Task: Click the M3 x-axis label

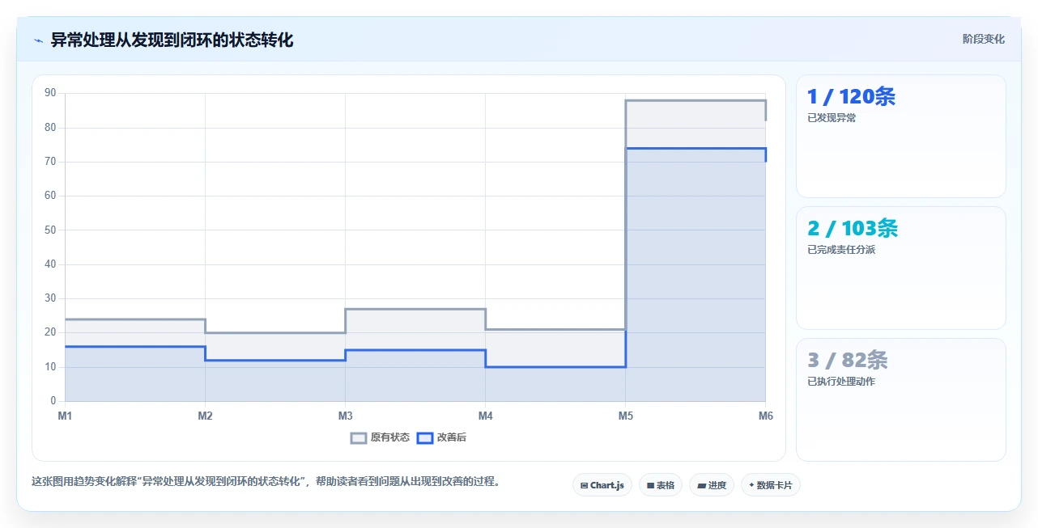Action: (345, 416)
